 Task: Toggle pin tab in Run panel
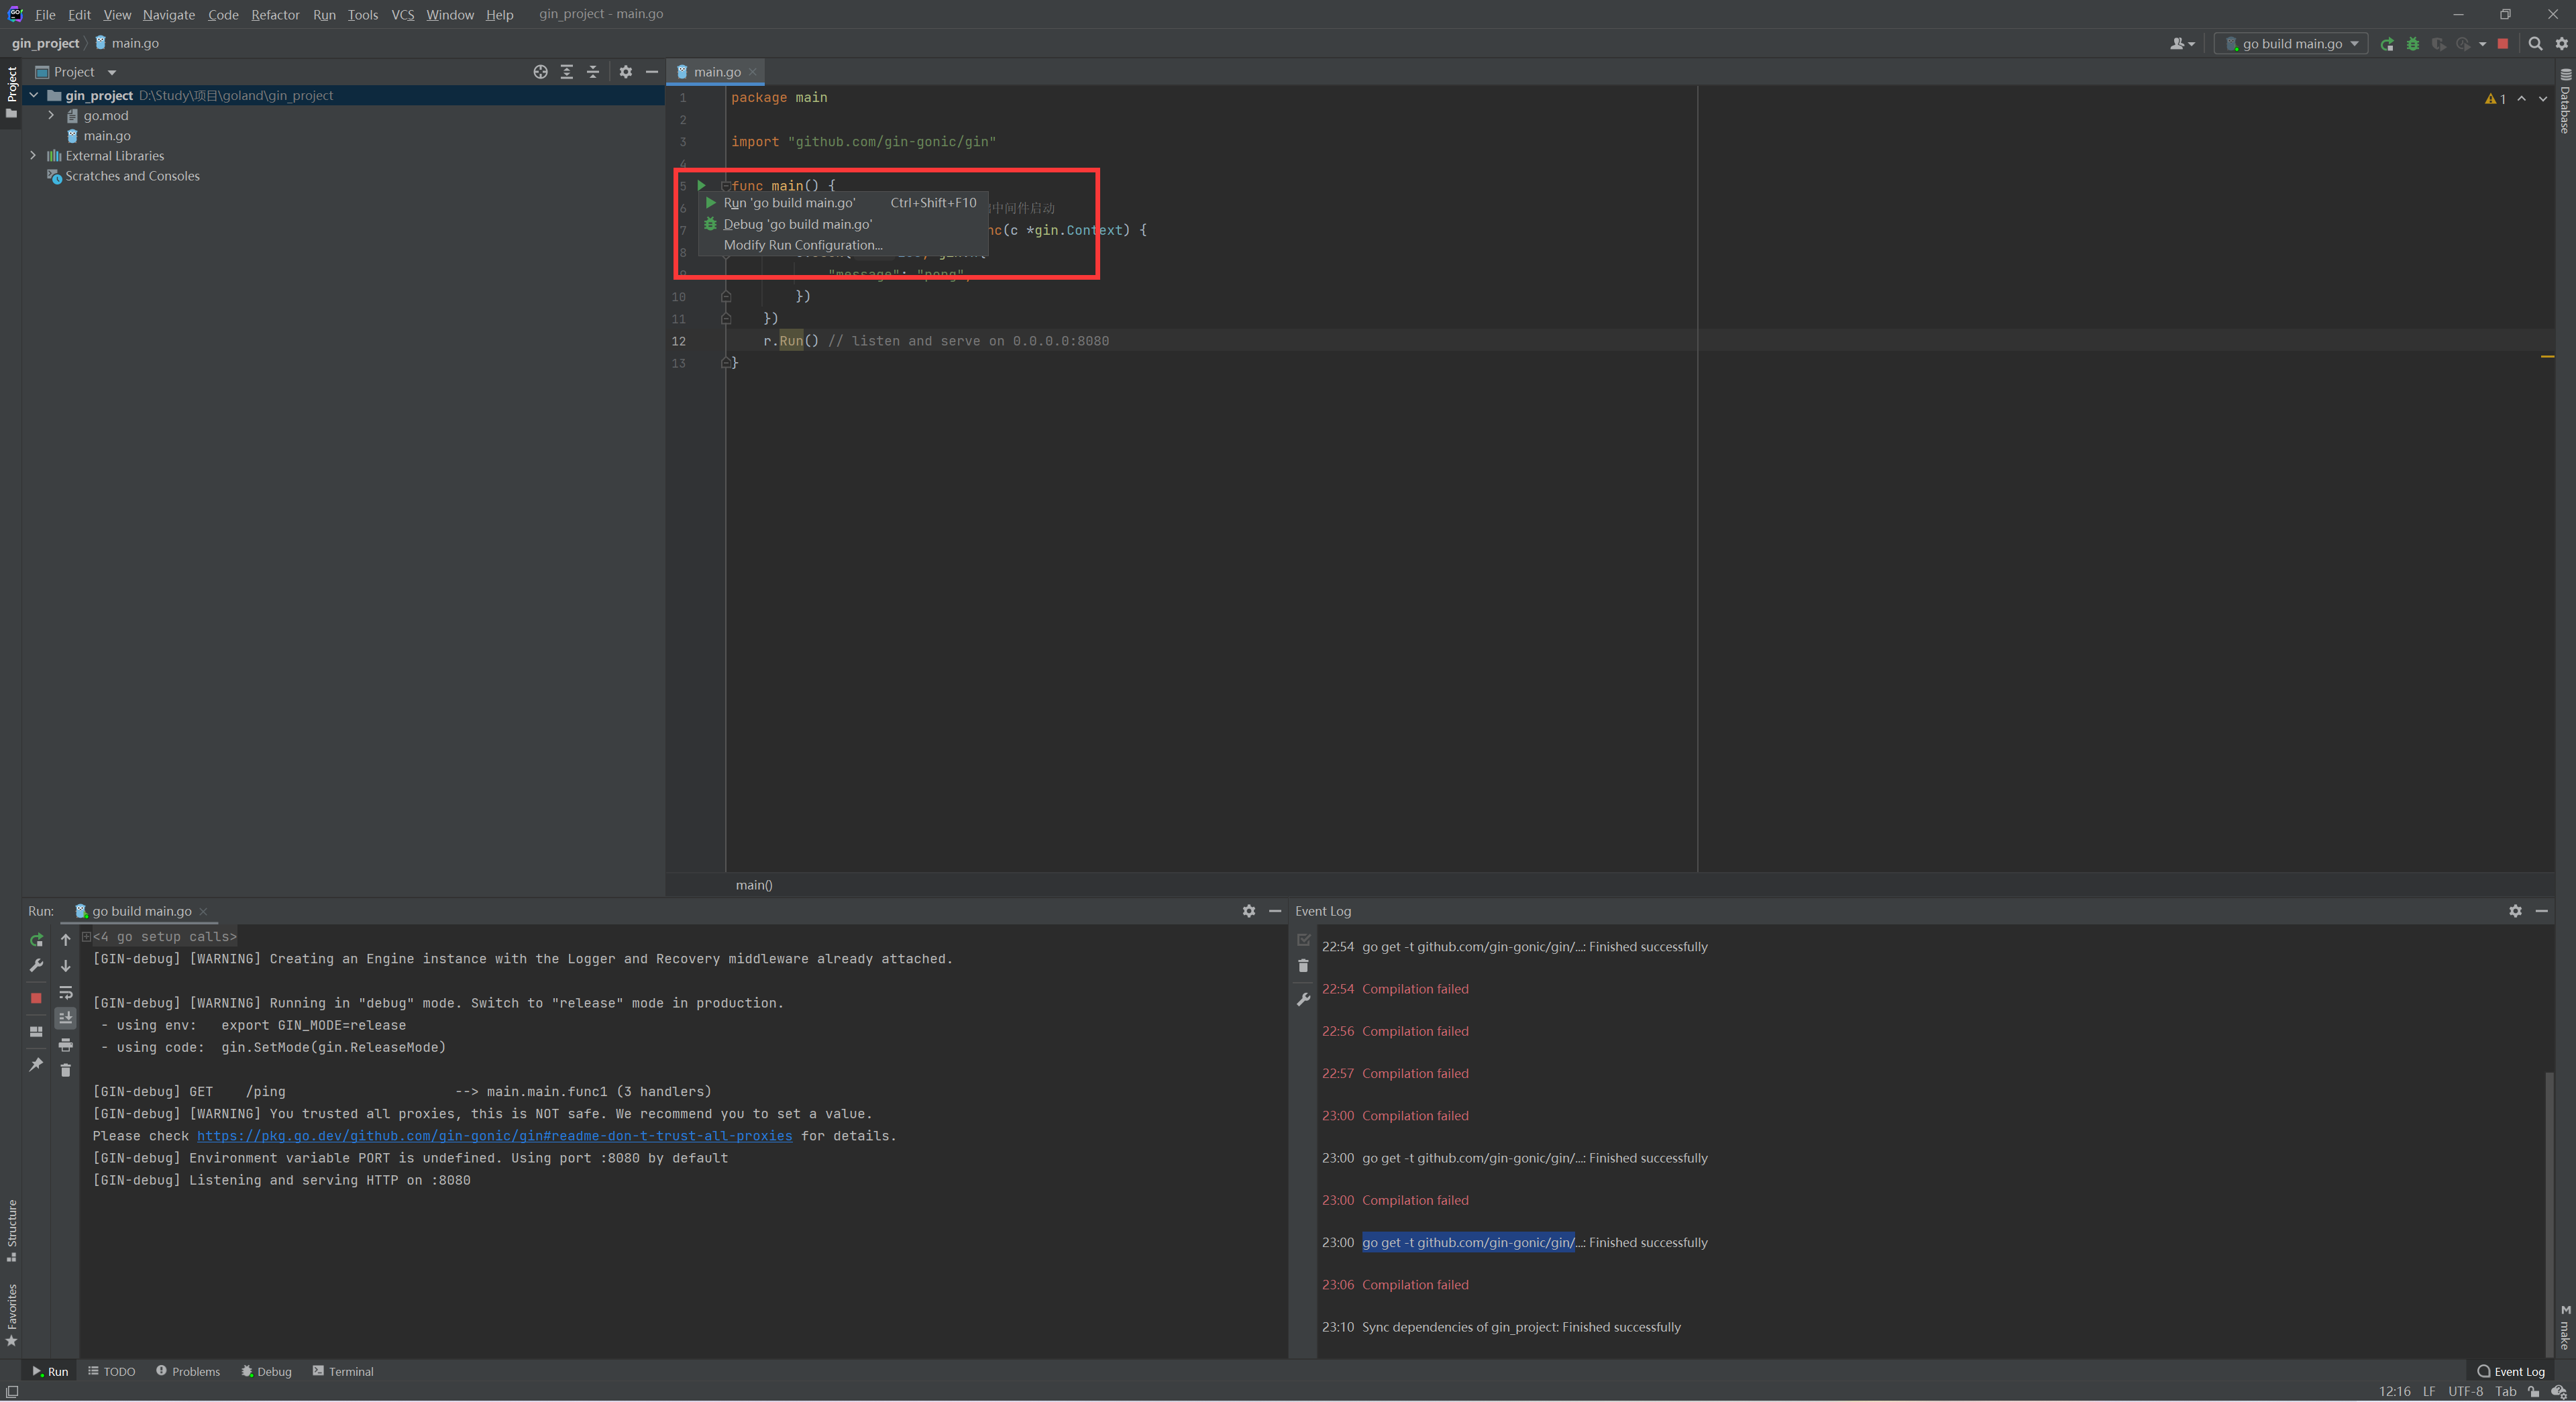36,1065
